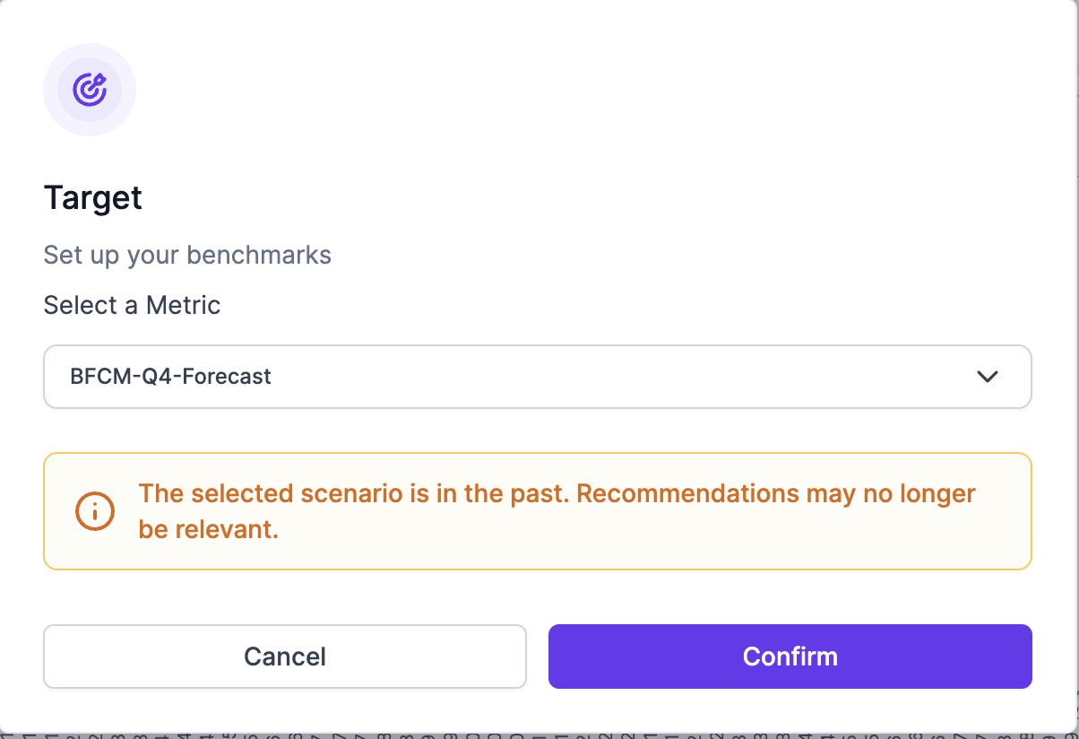Click the outdated scenario warning message text
The image size is (1079, 739).
tap(556, 511)
